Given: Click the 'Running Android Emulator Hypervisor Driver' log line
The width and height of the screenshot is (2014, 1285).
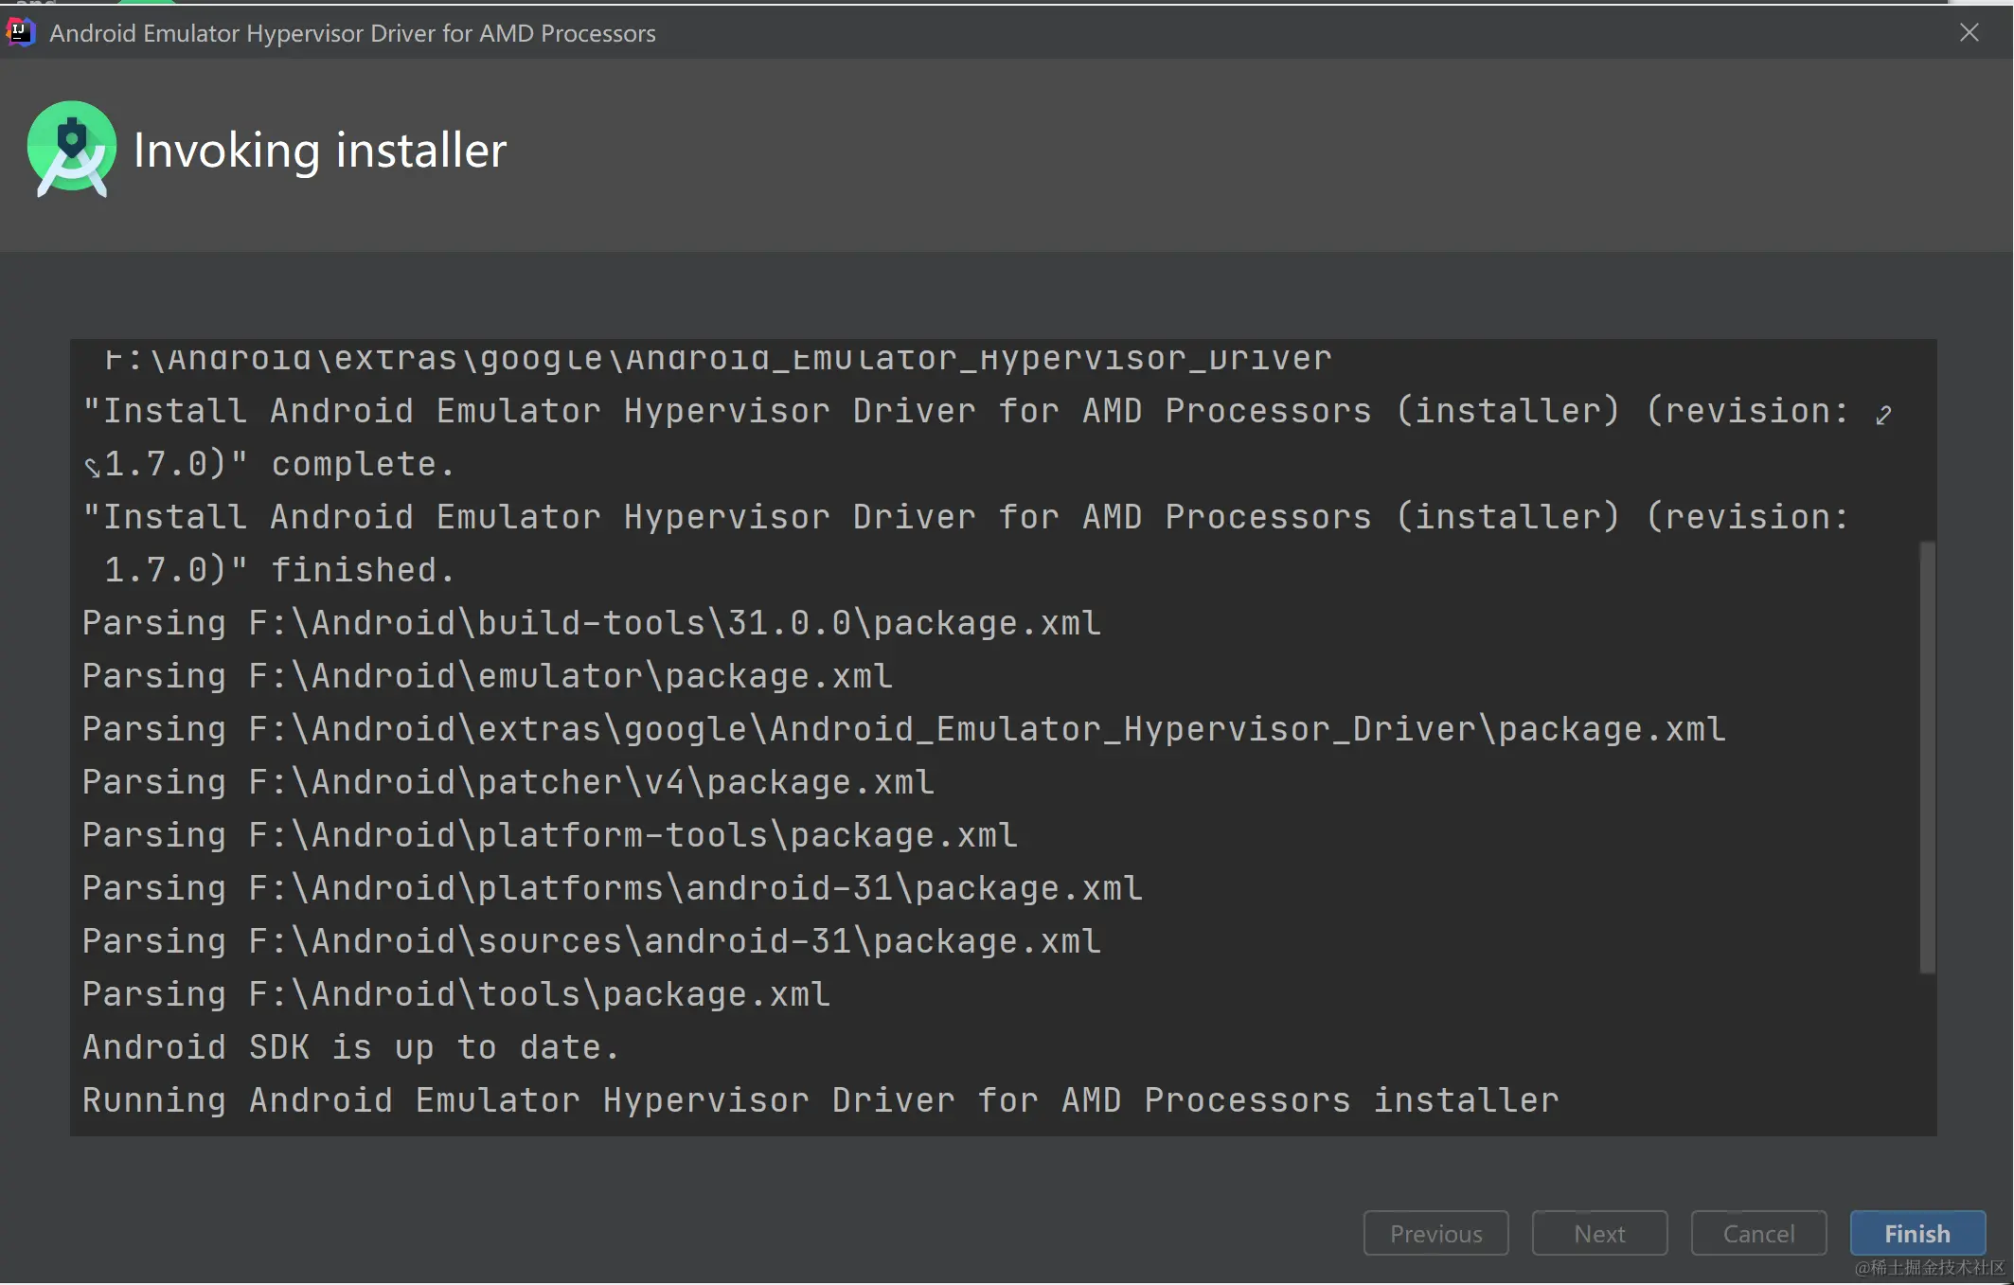Looking at the screenshot, I should (x=820, y=1100).
